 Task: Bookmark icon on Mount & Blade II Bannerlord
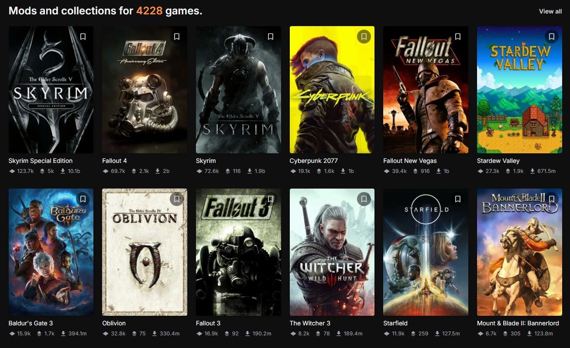552,199
